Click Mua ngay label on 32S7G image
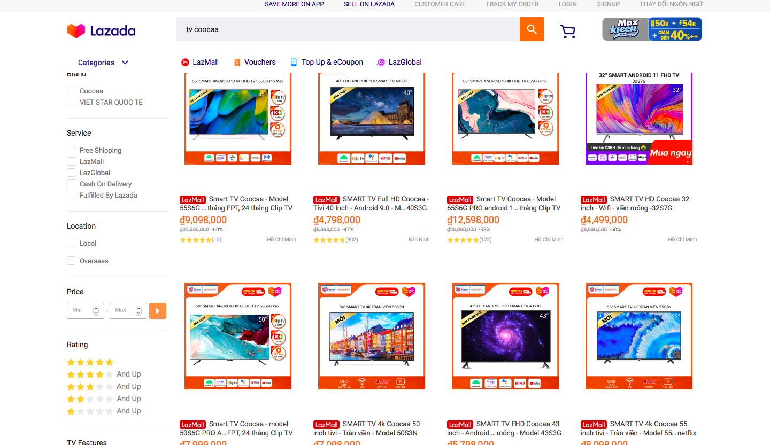 coord(671,153)
